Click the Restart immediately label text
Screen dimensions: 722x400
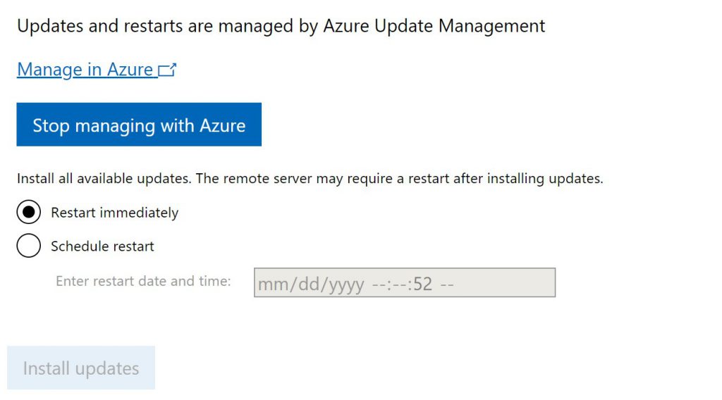(115, 213)
